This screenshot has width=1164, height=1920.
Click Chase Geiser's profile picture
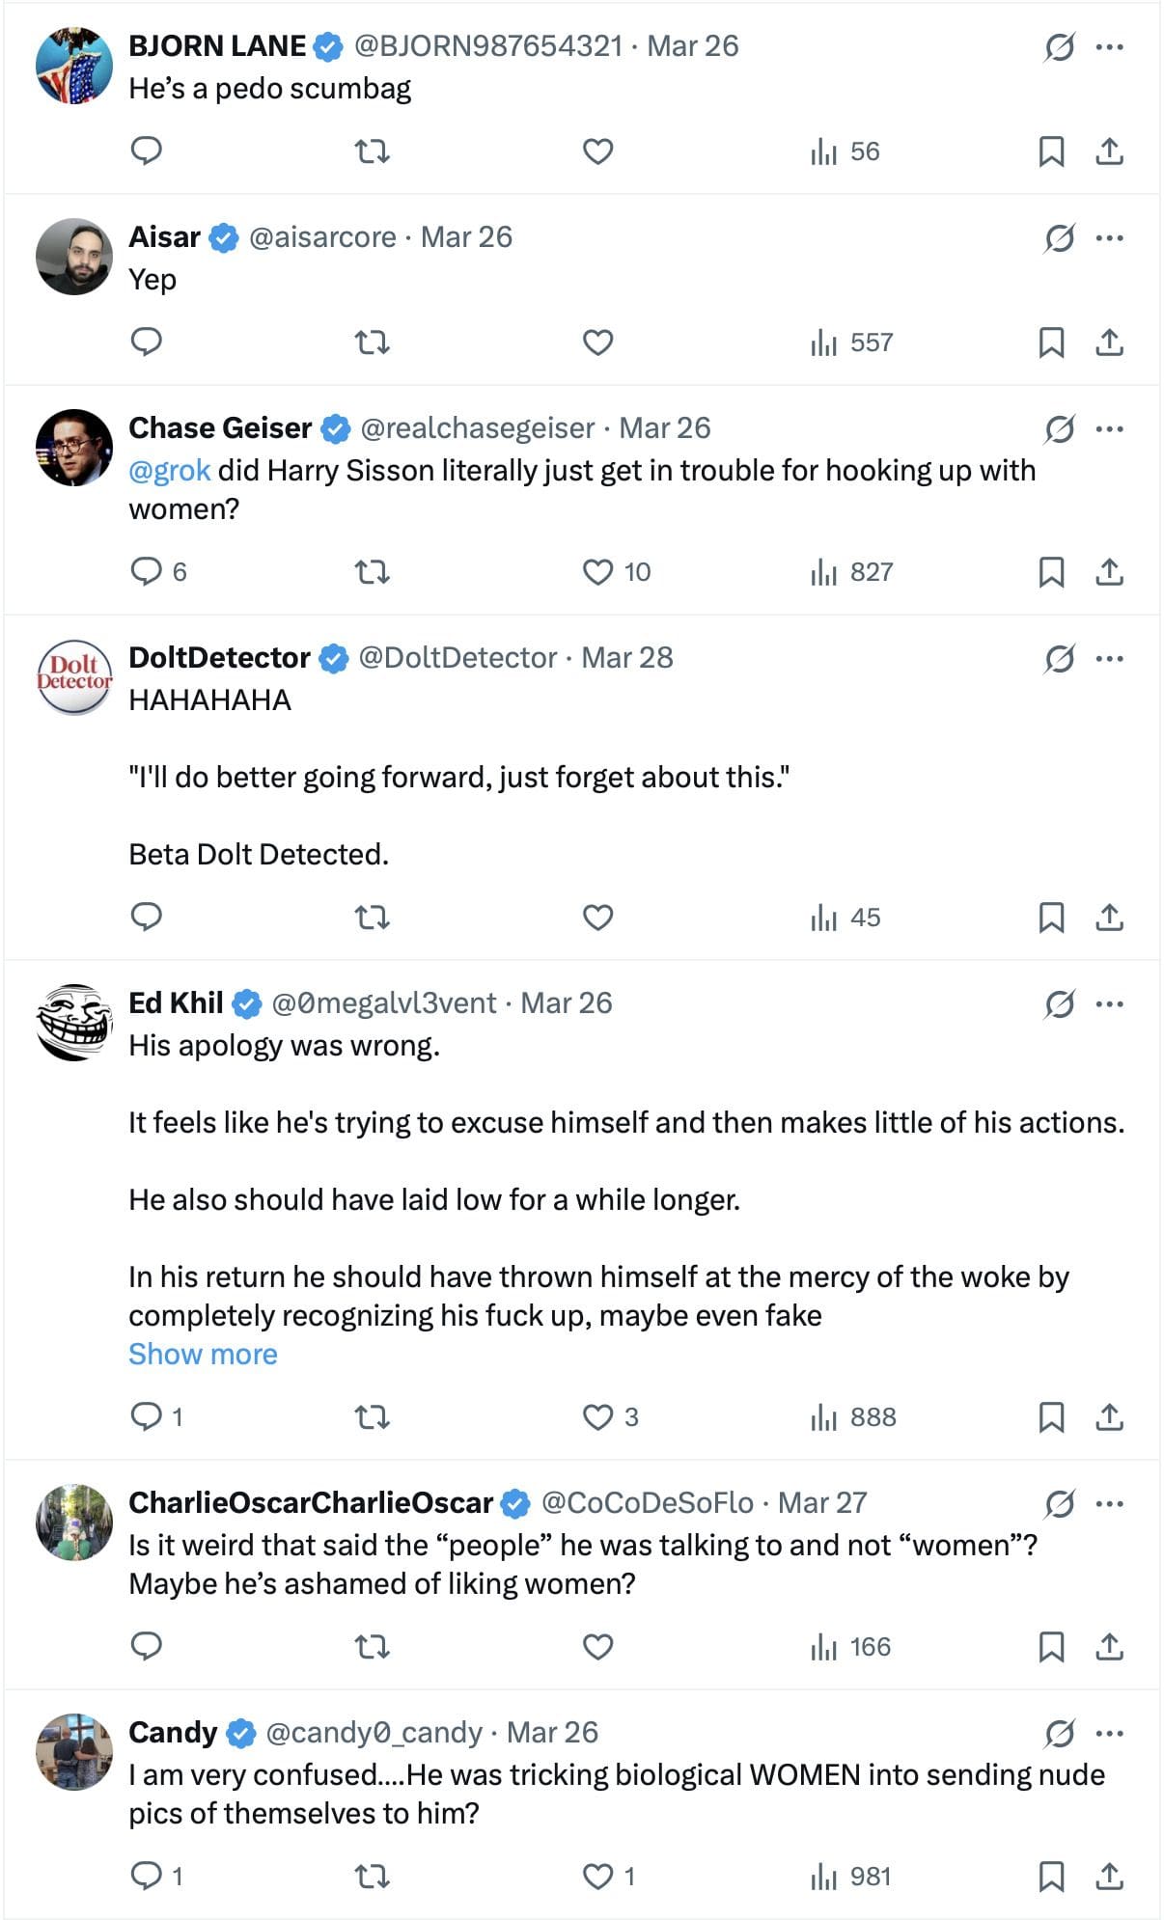pyautogui.click(x=74, y=448)
